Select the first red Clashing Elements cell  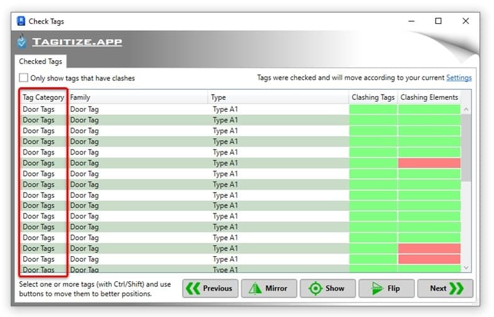coord(429,163)
